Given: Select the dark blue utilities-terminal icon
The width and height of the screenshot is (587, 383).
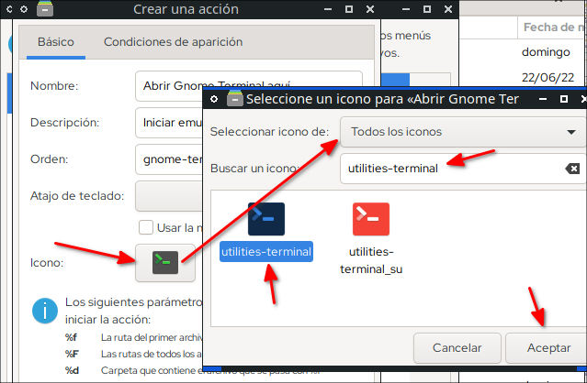Looking at the screenshot, I should [x=266, y=219].
